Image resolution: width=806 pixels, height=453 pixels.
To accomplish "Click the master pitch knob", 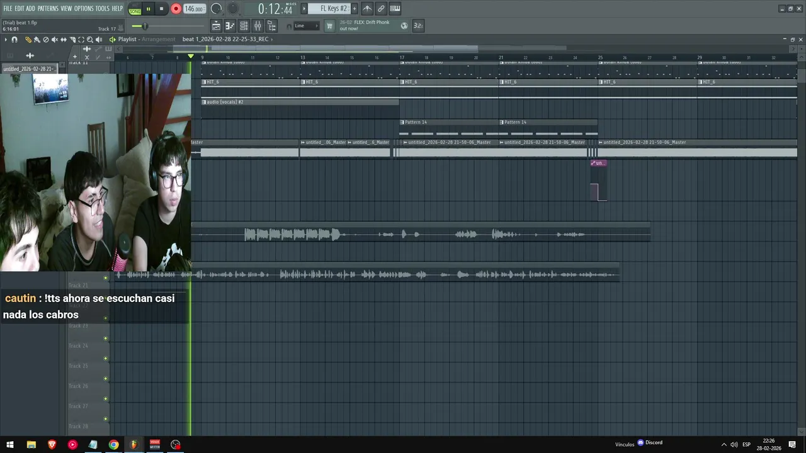I will [x=233, y=9].
